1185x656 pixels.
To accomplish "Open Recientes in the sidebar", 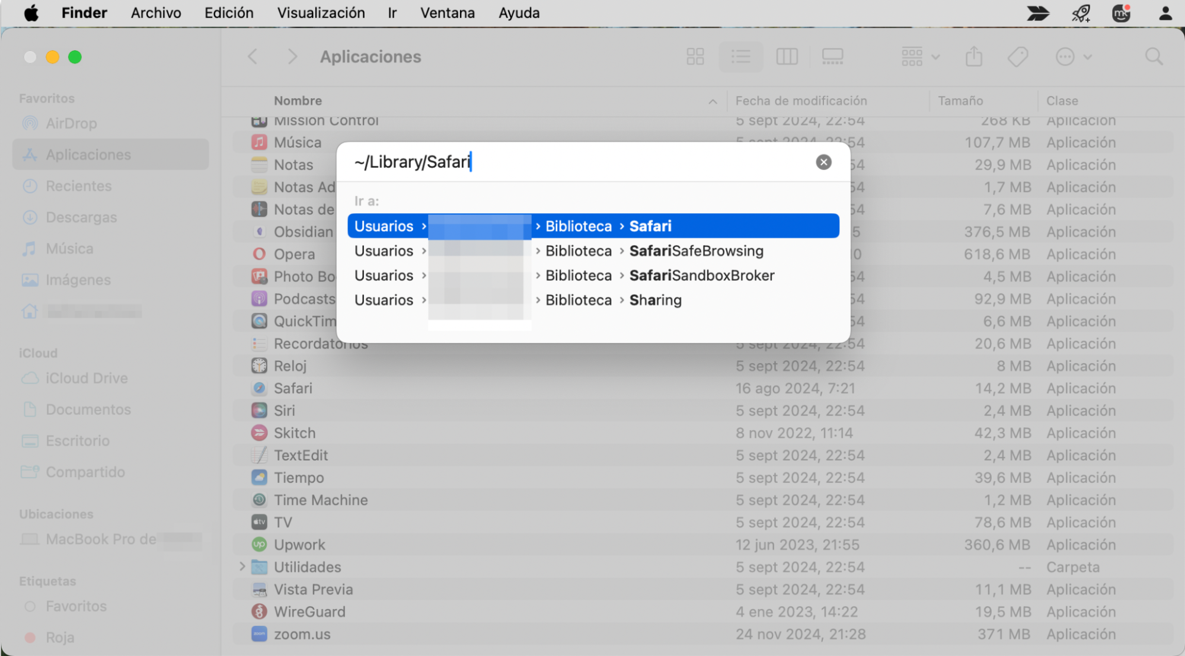I will (110, 186).
